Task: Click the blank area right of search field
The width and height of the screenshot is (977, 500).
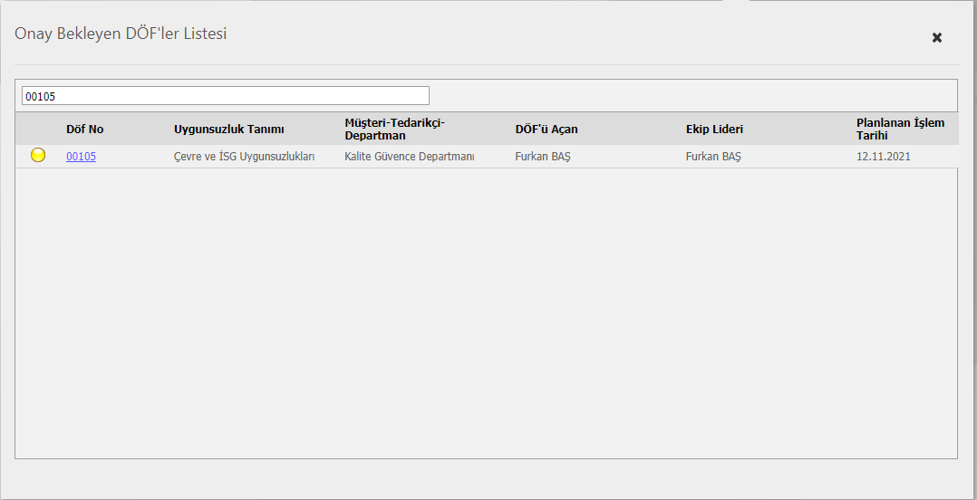Action: [689, 96]
